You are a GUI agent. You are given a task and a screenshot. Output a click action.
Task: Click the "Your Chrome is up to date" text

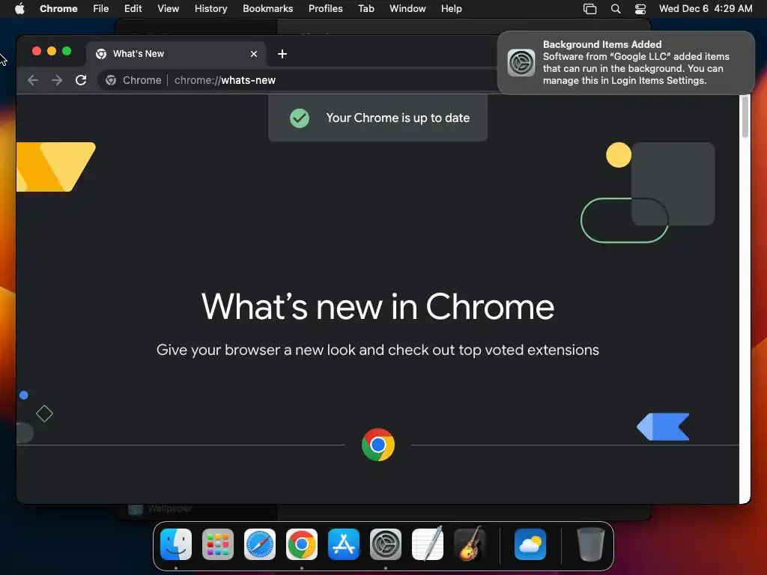(398, 118)
